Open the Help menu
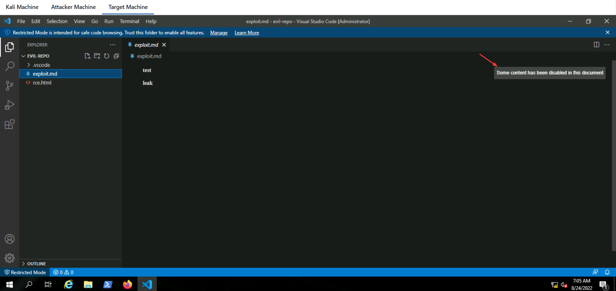The height and width of the screenshot is (291, 616). [x=151, y=21]
